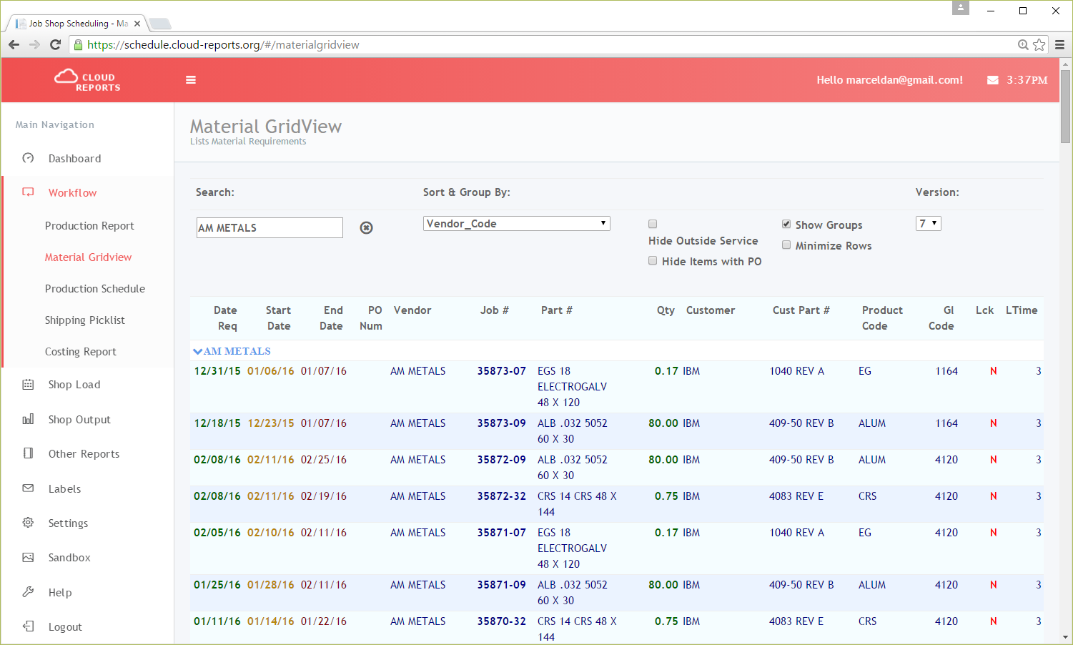1073x645 pixels.
Task: Open job 35870-32 link
Action: point(502,621)
